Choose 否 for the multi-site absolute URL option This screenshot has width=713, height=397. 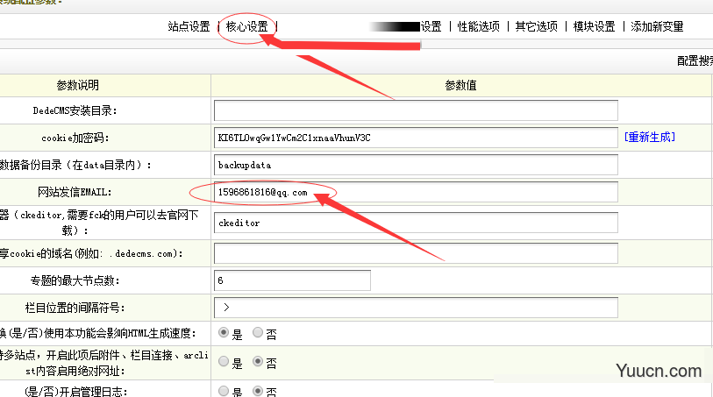click(x=258, y=362)
